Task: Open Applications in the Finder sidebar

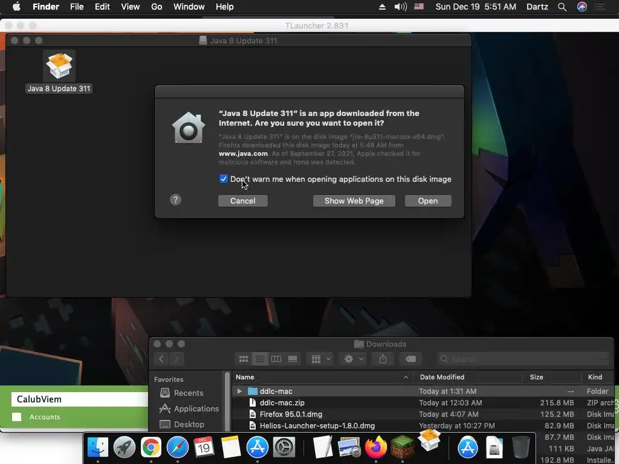Action: pos(189,408)
